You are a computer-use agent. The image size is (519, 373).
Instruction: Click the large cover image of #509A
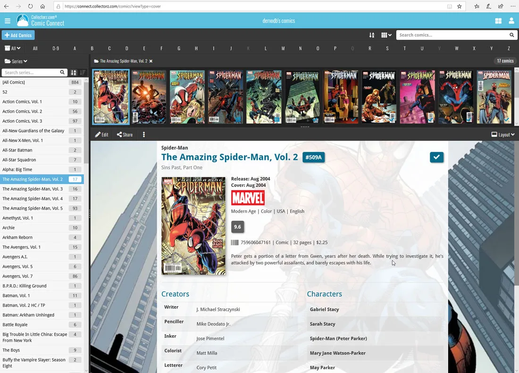[x=193, y=226]
